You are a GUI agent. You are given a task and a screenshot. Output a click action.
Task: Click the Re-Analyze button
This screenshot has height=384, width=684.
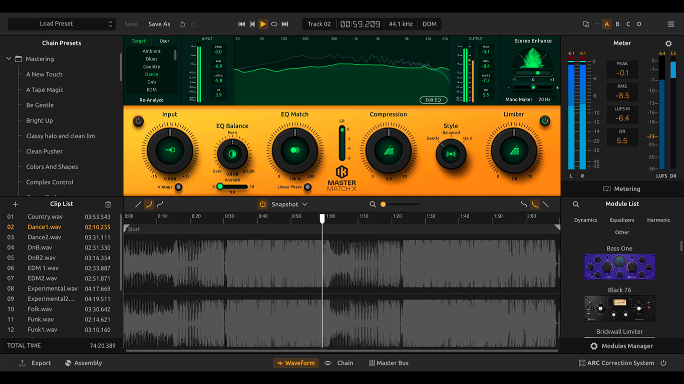152,100
